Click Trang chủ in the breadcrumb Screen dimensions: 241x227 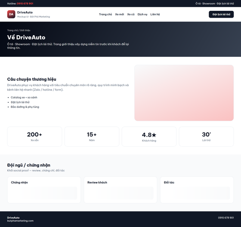pos(12,30)
